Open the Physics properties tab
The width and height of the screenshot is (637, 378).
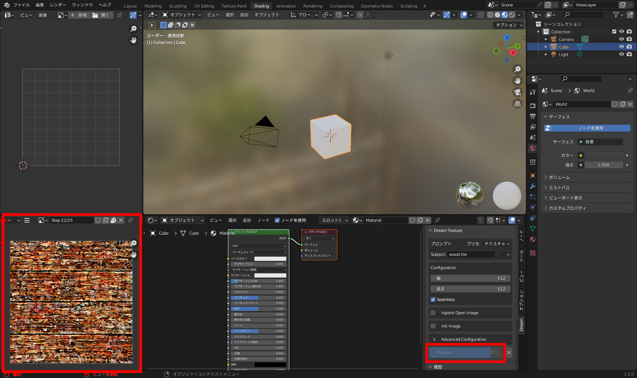click(x=533, y=207)
